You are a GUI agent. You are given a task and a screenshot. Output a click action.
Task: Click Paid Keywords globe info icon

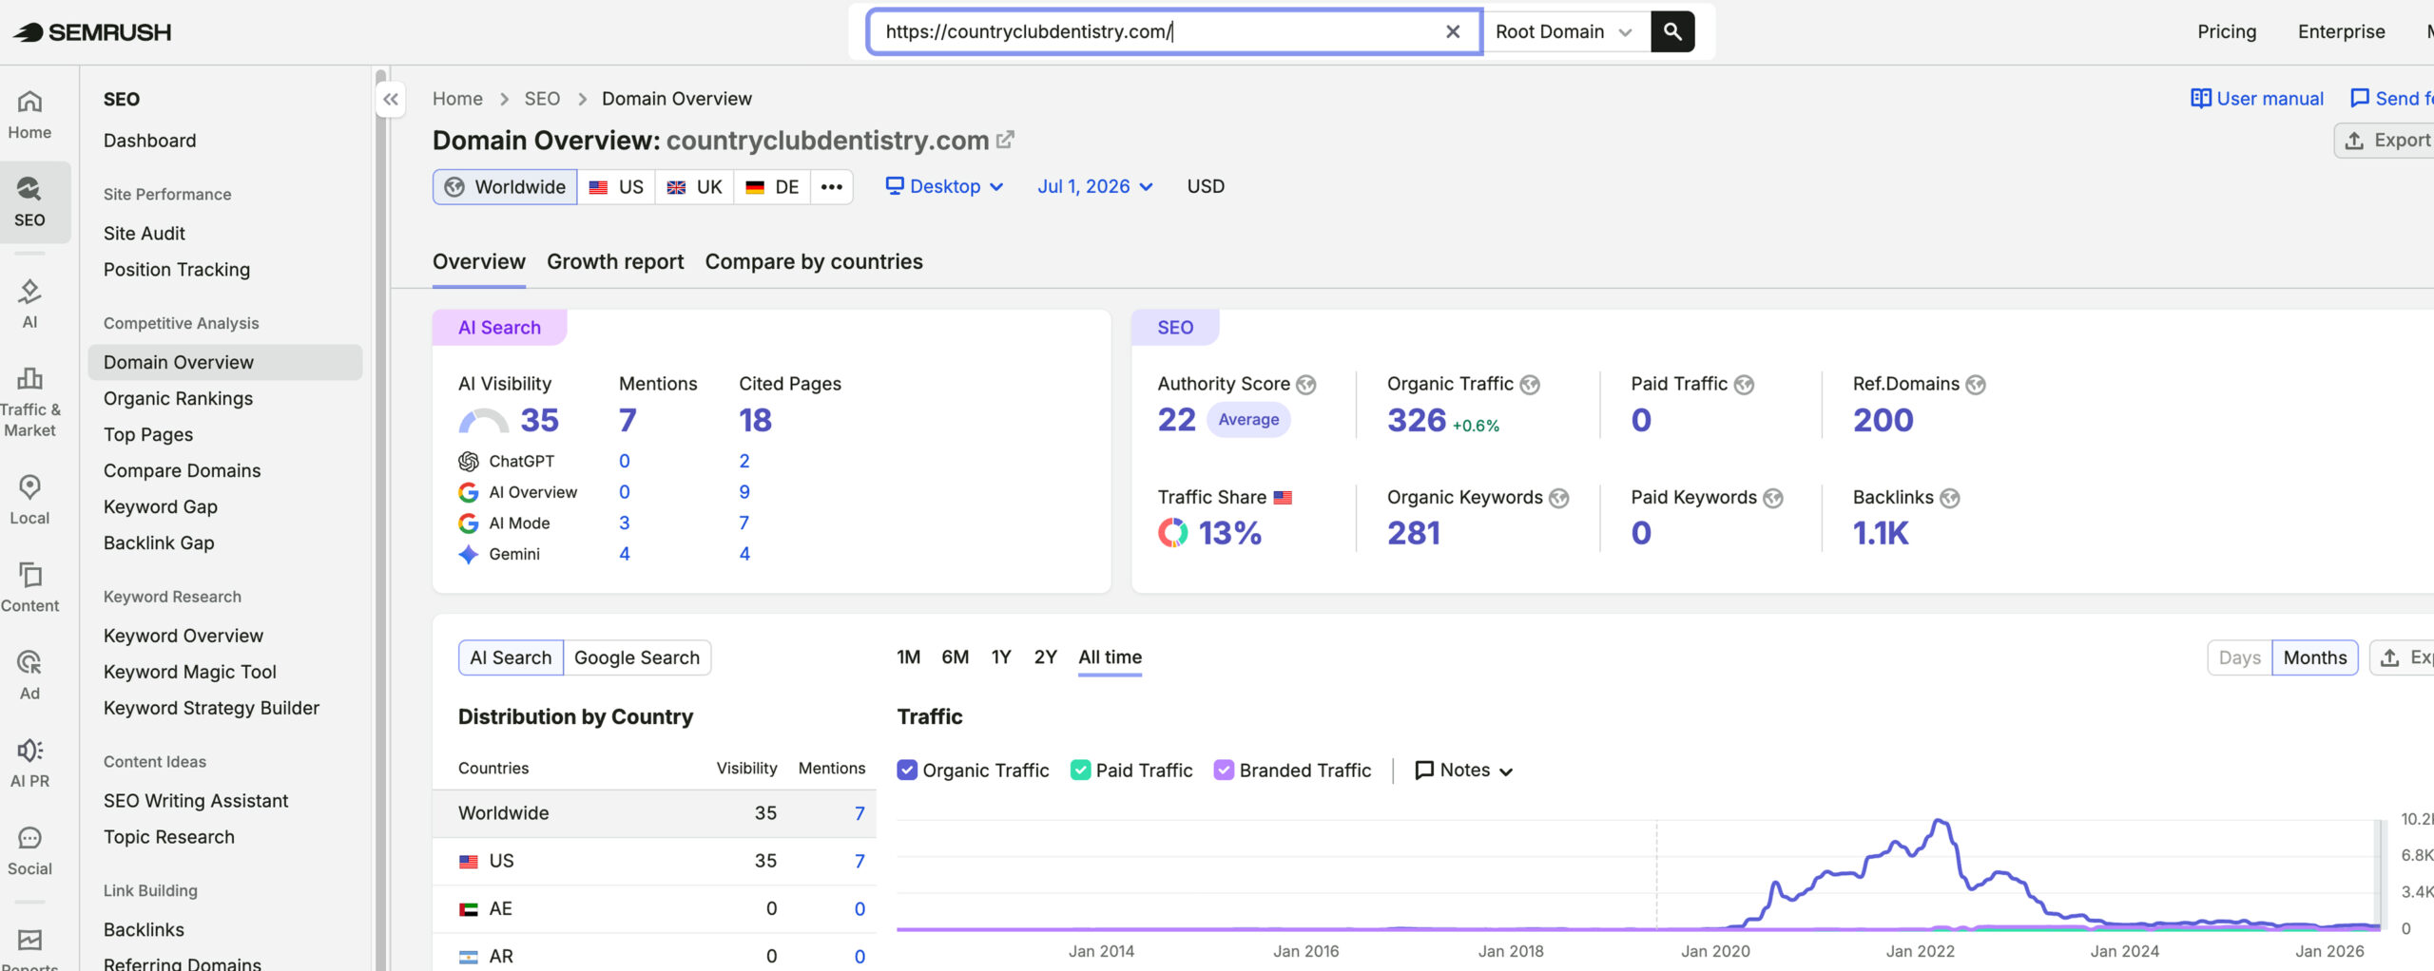pyautogui.click(x=1773, y=498)
